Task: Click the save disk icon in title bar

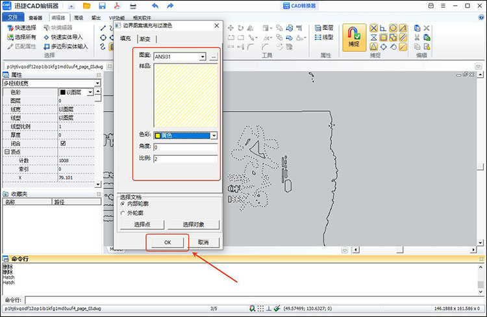Action: point(102,6)
